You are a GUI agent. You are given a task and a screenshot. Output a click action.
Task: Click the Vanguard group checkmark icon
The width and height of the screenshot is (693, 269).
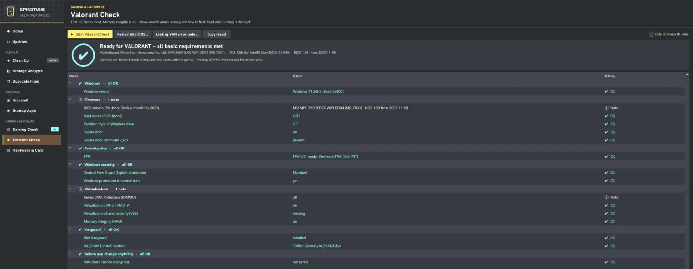(80, 229)
